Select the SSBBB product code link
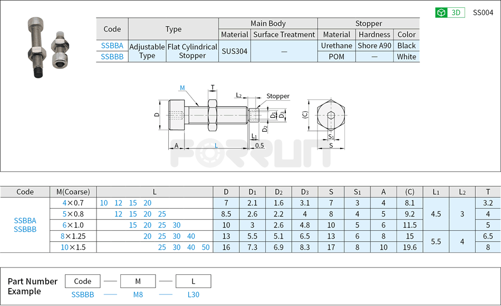 tap(112, 57)
